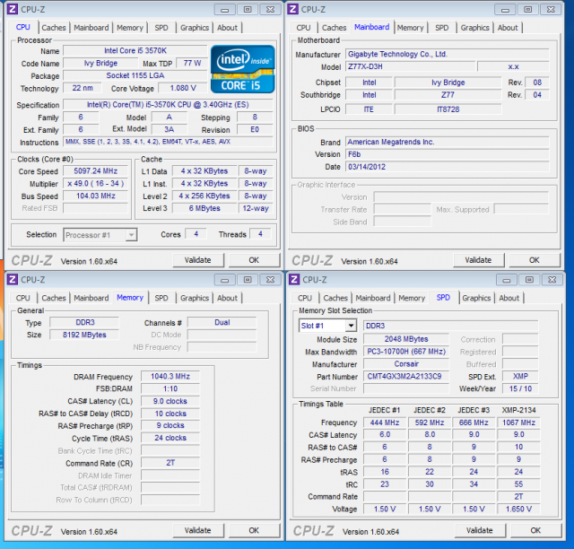Close the CPU tab window
The height and width of the screenshot is (549, 574).
(270, 10)
